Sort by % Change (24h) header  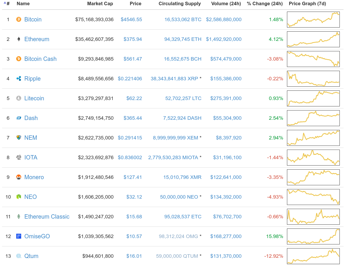tap(265, 3)
